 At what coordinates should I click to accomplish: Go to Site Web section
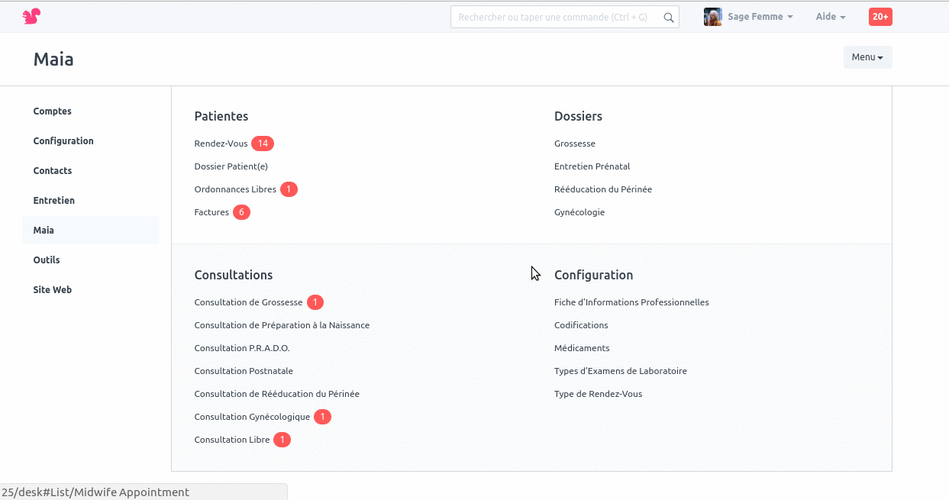(53, 289)
